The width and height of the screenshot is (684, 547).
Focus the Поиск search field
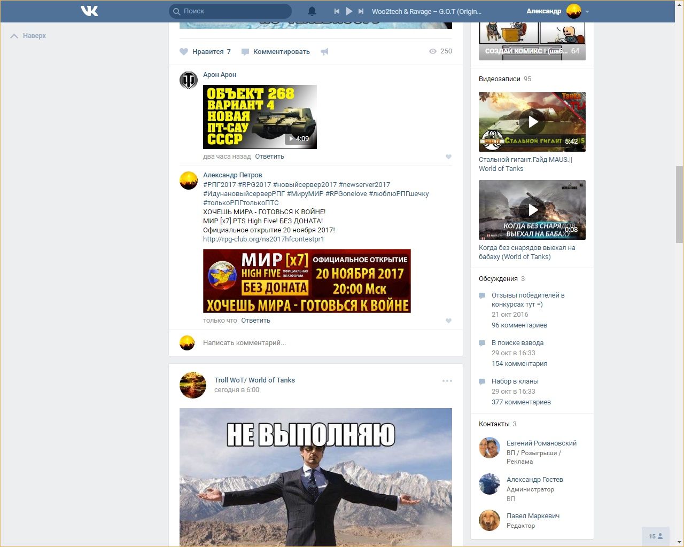230,11
